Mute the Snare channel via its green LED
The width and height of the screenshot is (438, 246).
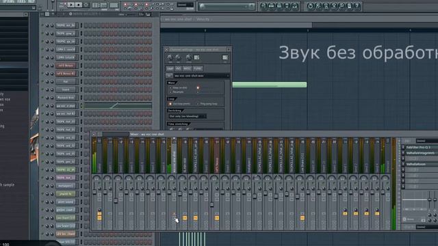42,90
